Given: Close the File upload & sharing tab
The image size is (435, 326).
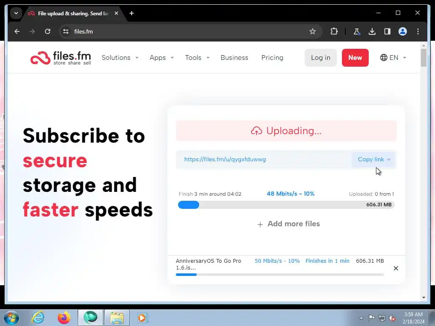Looking at the screenshot, I should (116, 13).
